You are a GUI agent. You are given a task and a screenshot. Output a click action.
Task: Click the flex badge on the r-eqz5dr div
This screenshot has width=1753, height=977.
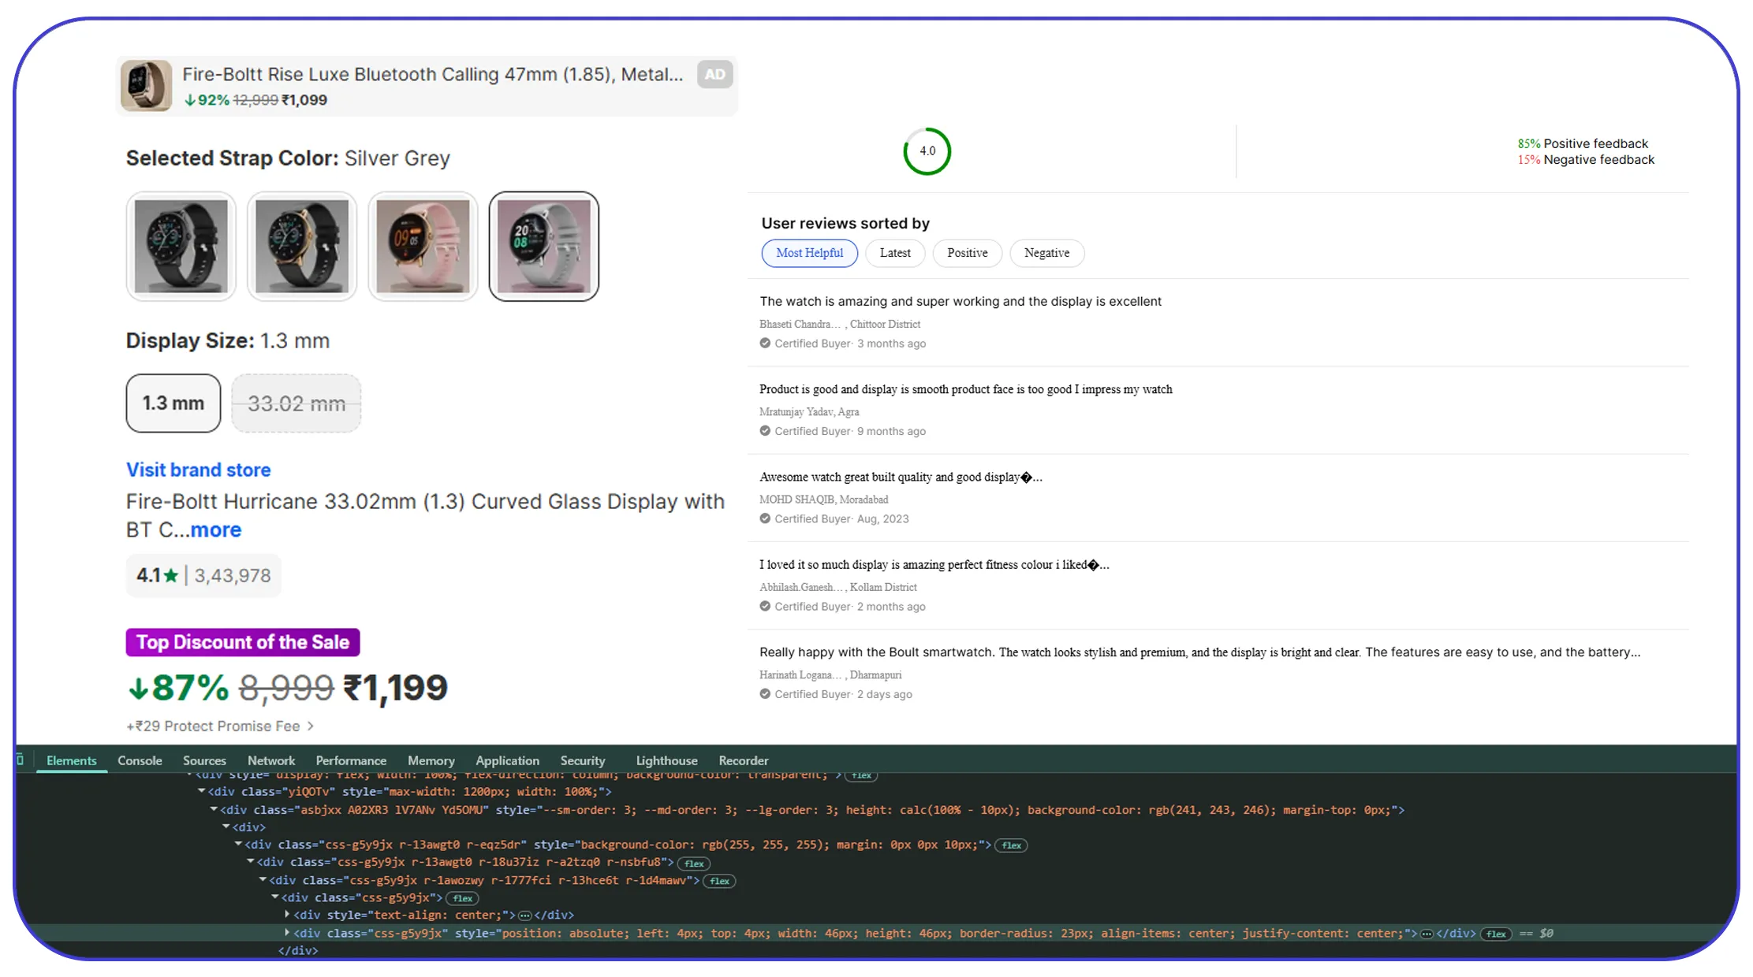[1011, 845]
